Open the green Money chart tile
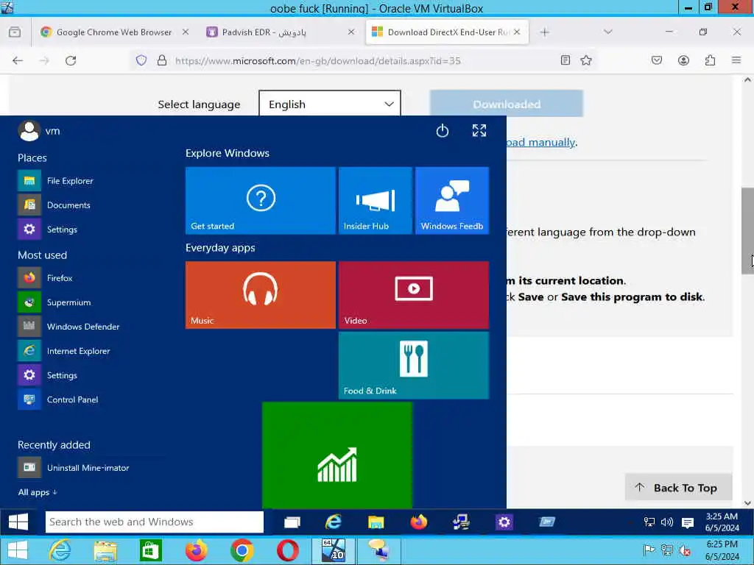The image size is (754, 565). (x=337, y=455)
